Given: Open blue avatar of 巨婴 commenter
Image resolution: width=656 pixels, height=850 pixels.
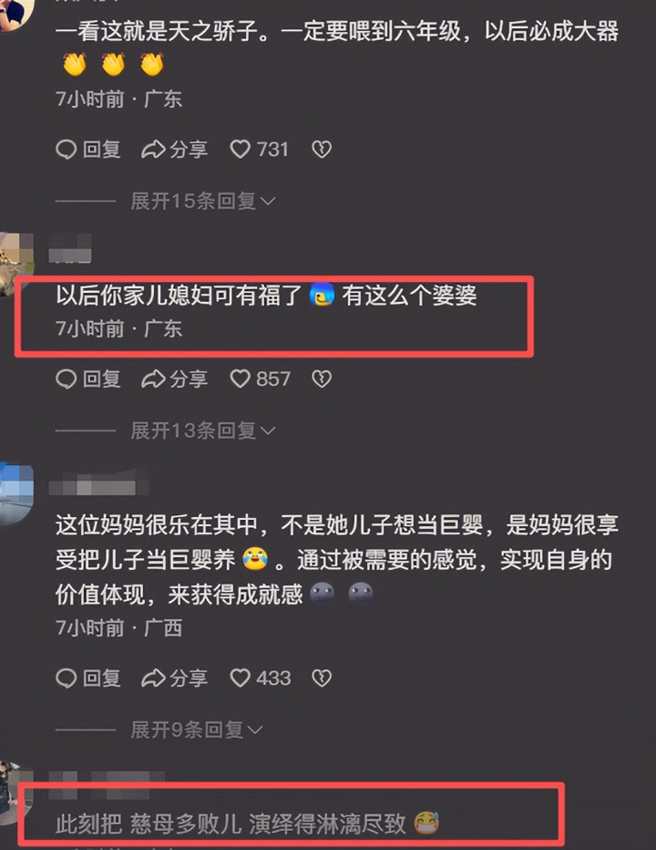Looking at the screenshot, I should point(16,494).
